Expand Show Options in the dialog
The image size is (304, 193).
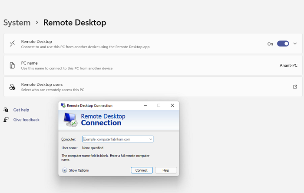coord(65,170)
